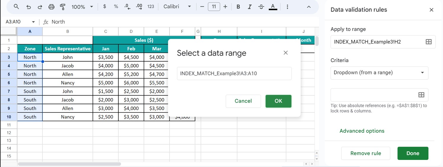The height and width of the screenshot is (167, 443).
Task: Click the font size field showing 11
Action: pyautogui.click(x=214, y=7)
